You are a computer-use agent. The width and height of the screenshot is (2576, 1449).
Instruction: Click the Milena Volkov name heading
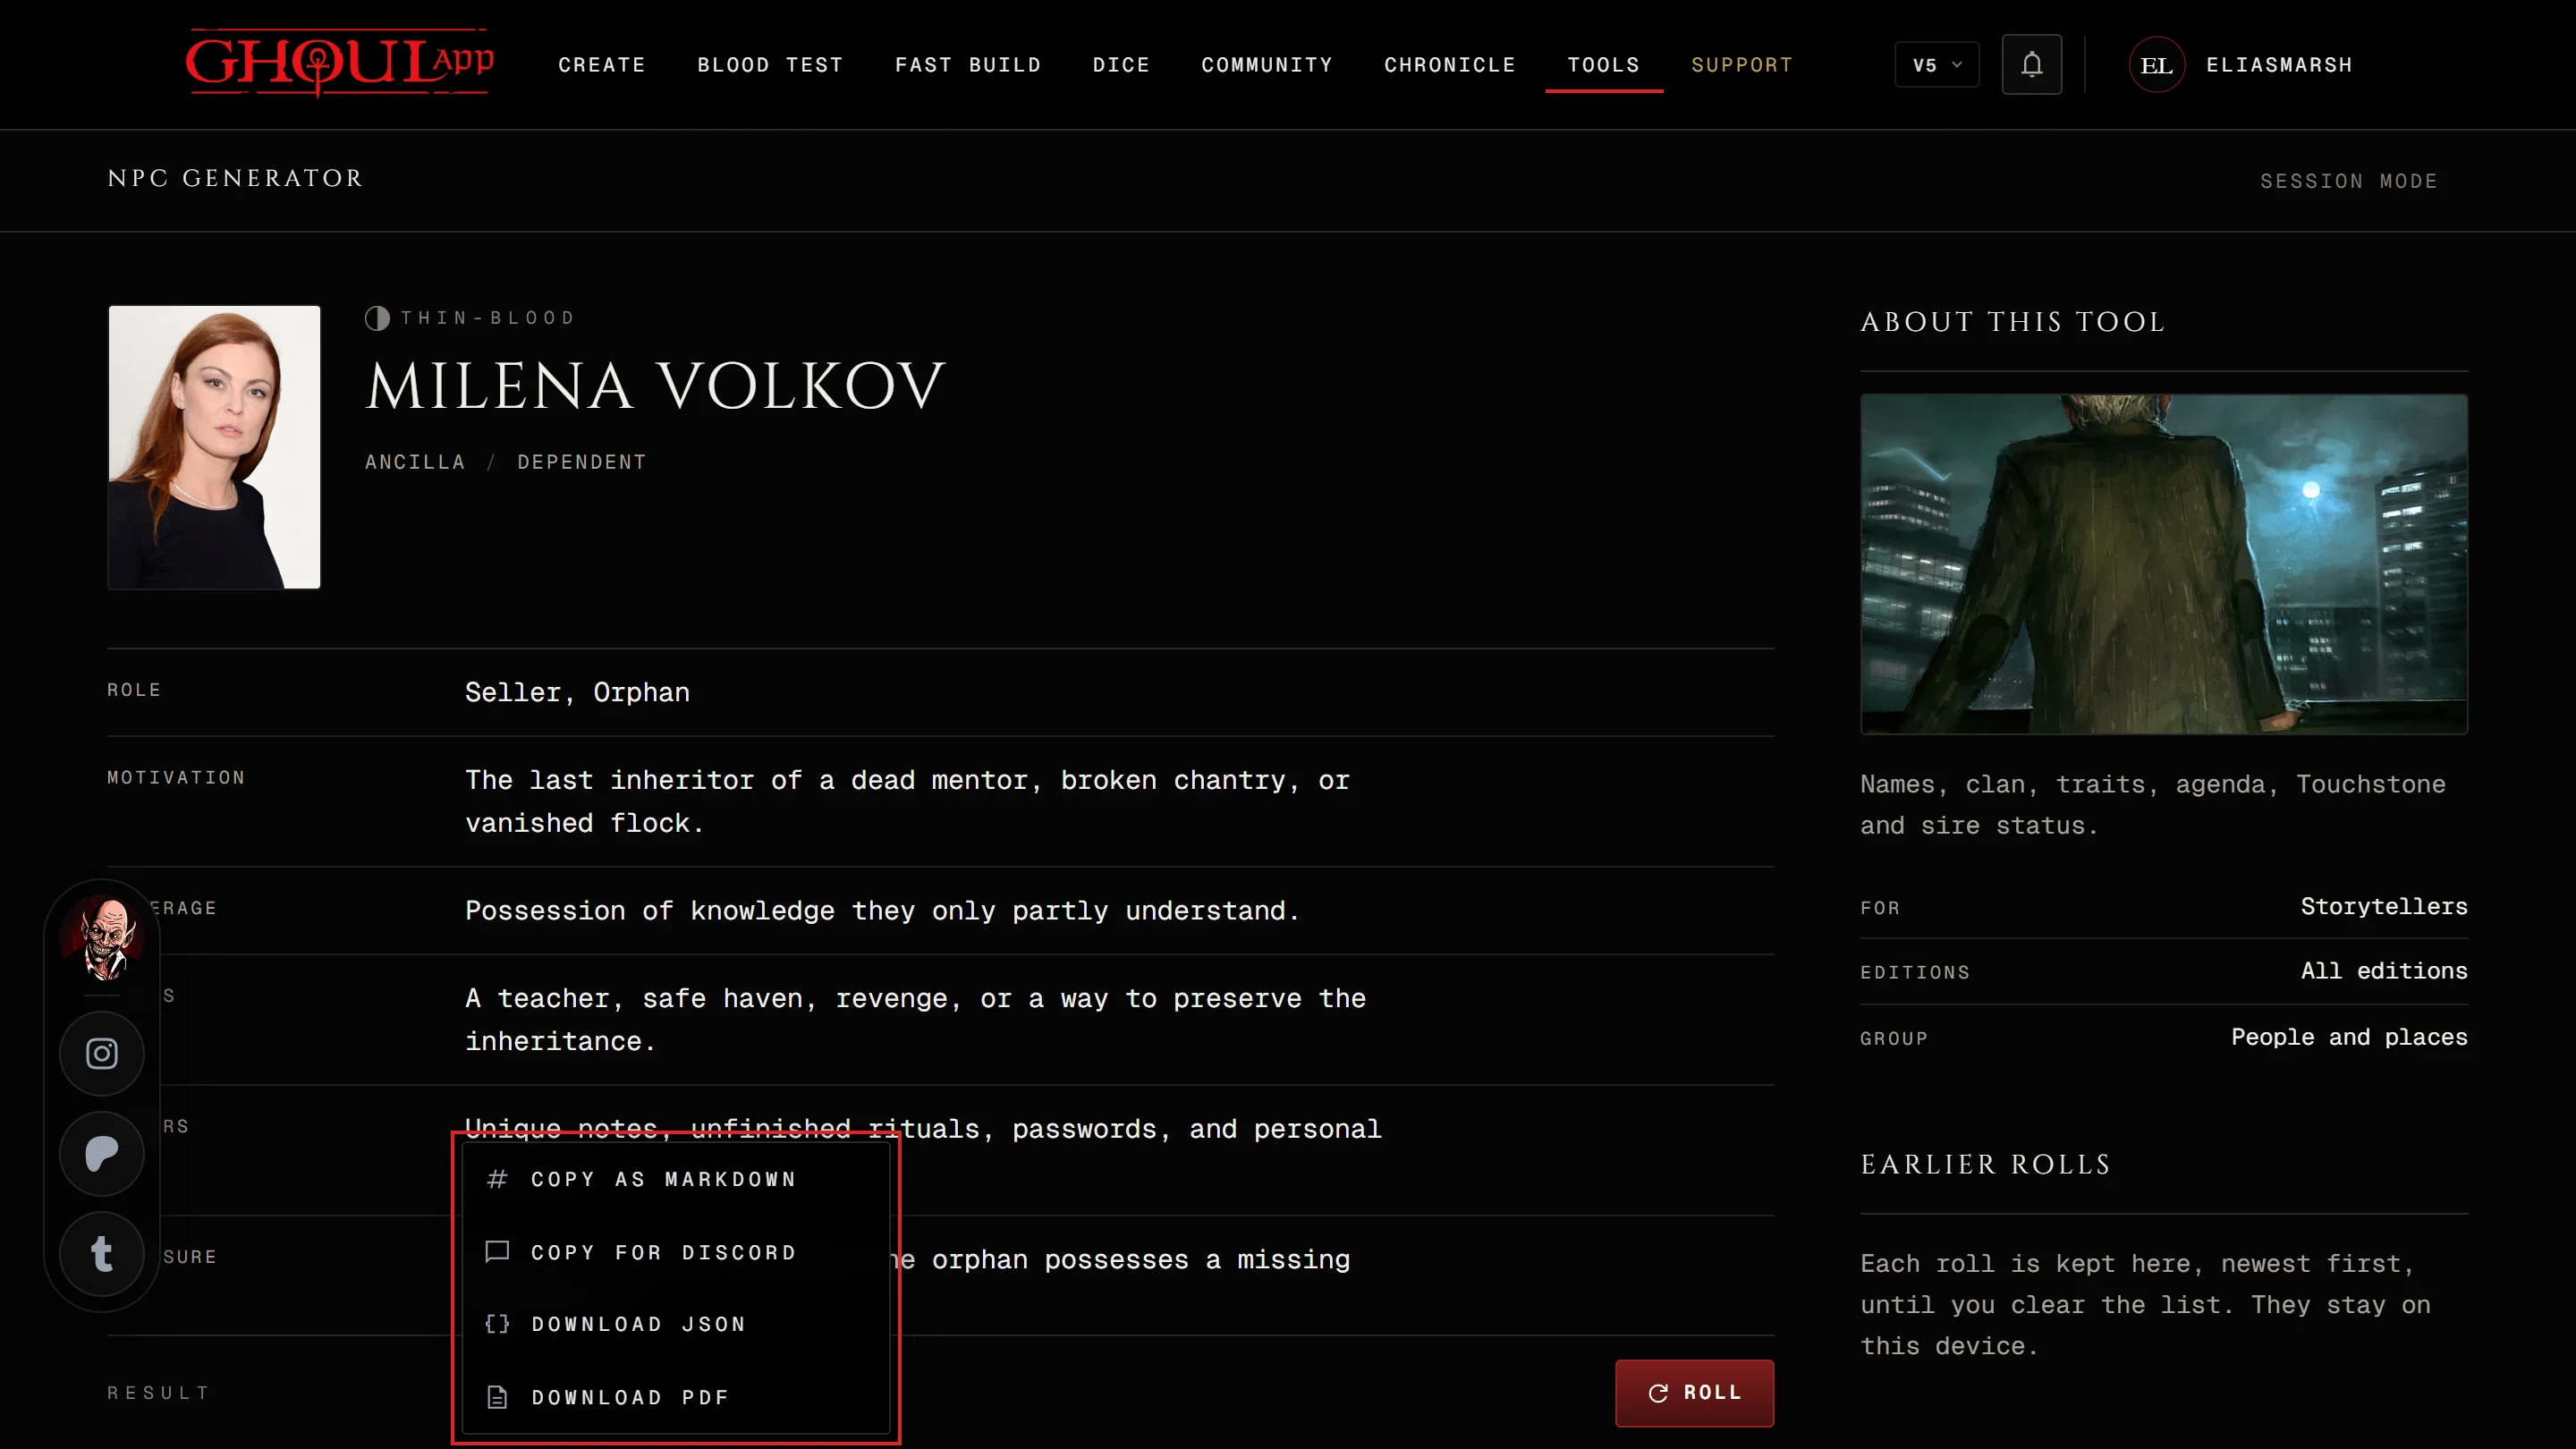tap(655, 386)
